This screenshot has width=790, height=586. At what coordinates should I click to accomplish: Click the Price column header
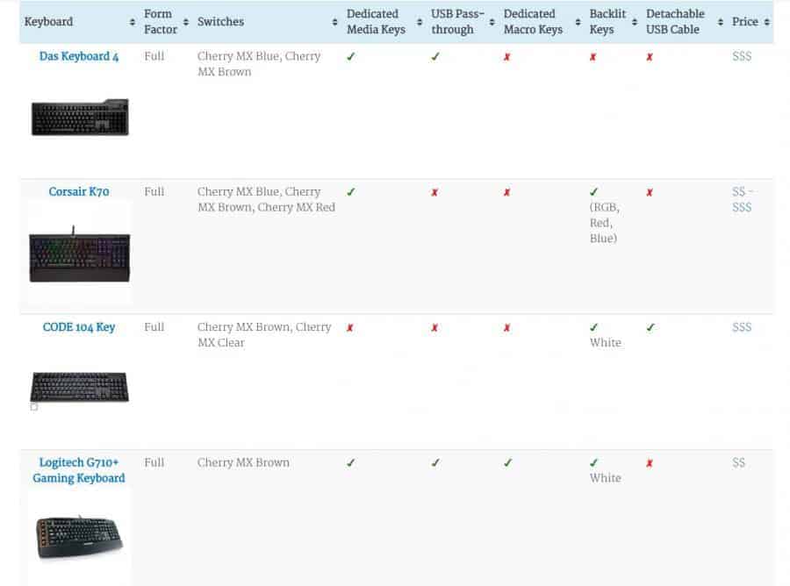[745, 22]
